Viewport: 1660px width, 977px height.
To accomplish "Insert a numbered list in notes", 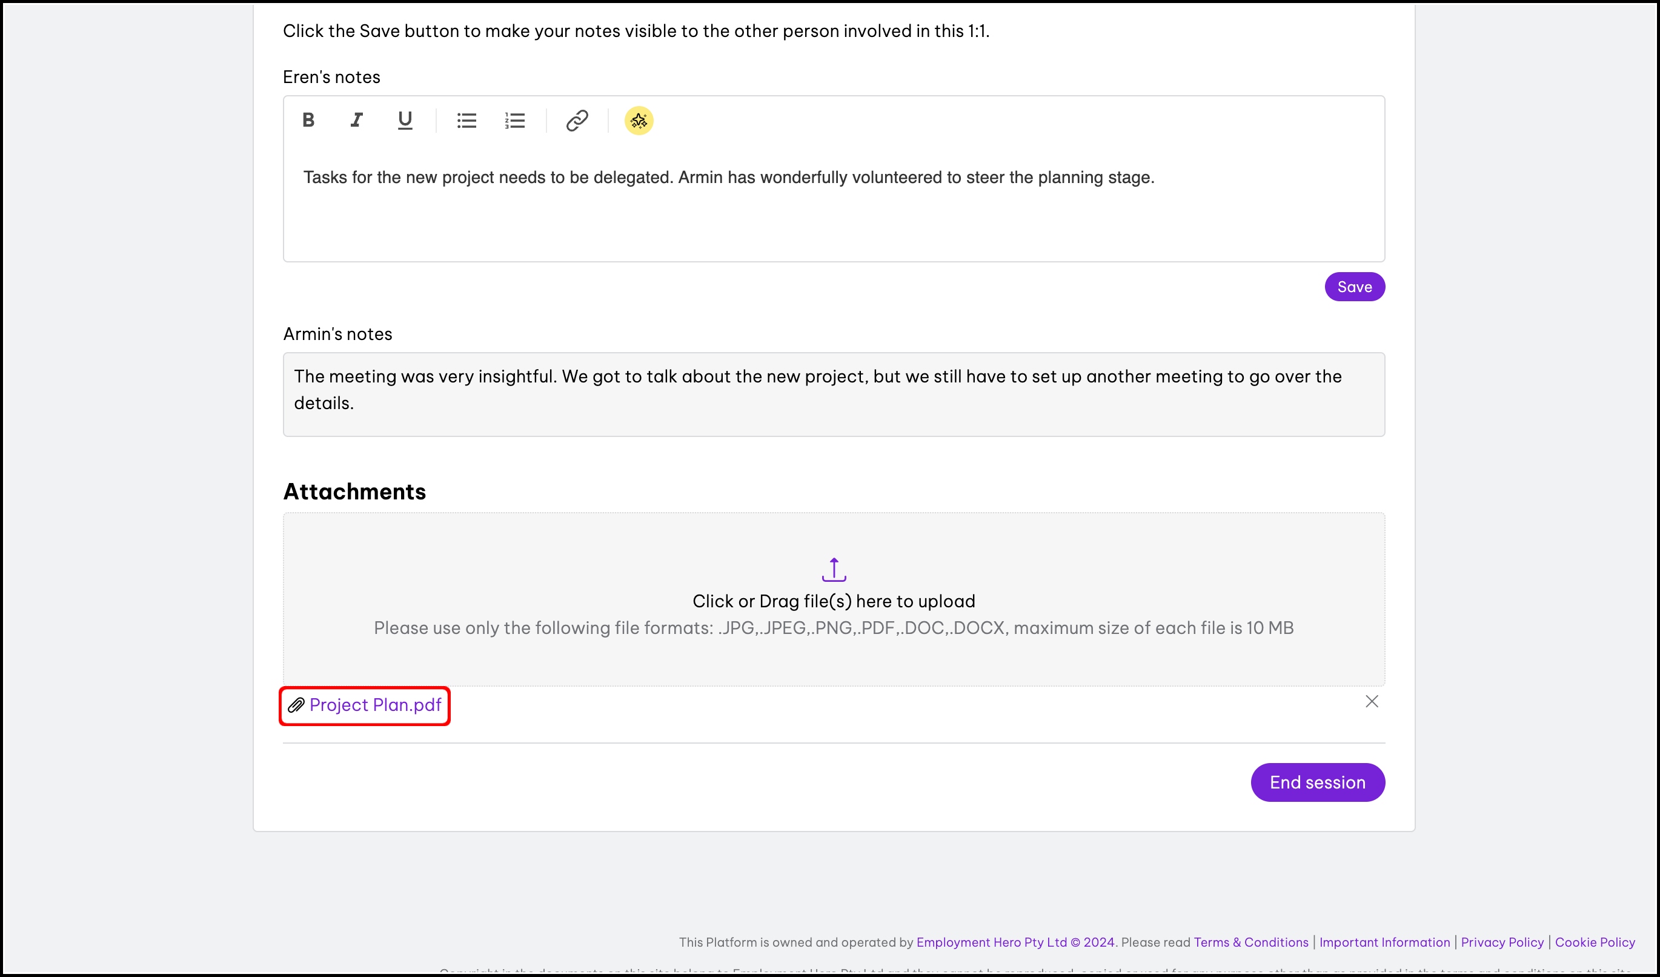I will pos(514,121).
